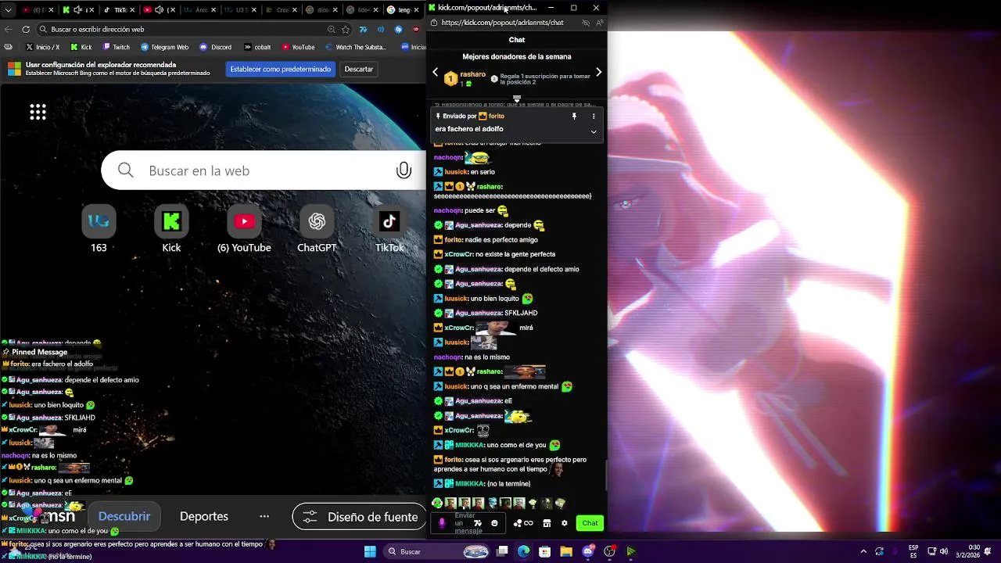Click the chat vertical scrollbar thumb
Screen dimensions: 1001x563
(x=605, y=475)
